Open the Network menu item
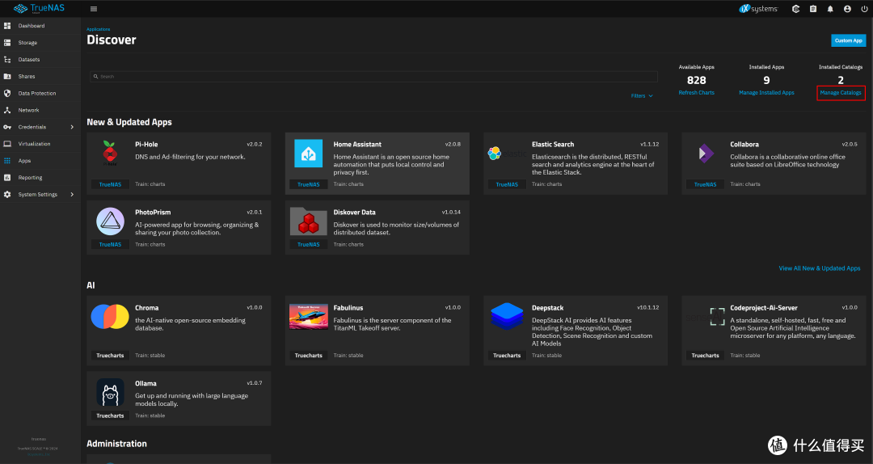The width and height of the screenshot is (873, 464). [x=40, y=110]
